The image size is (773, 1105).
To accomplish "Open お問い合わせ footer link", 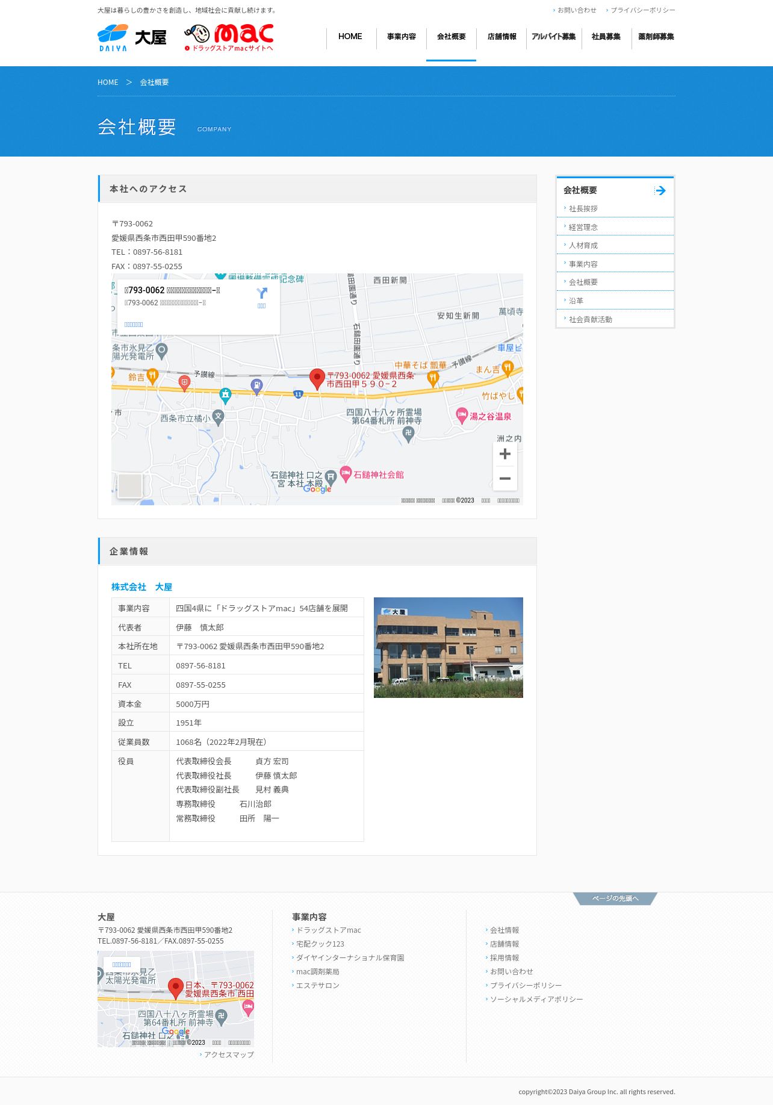I will pyautogui.click(x=511, y=972).
